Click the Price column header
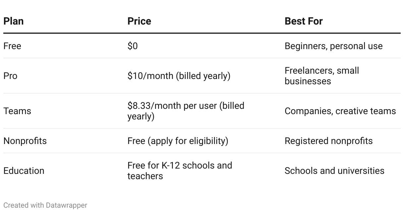 click(139, 21)
